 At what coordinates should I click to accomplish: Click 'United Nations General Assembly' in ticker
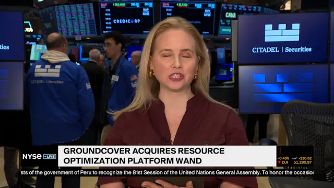click(219, 172)
